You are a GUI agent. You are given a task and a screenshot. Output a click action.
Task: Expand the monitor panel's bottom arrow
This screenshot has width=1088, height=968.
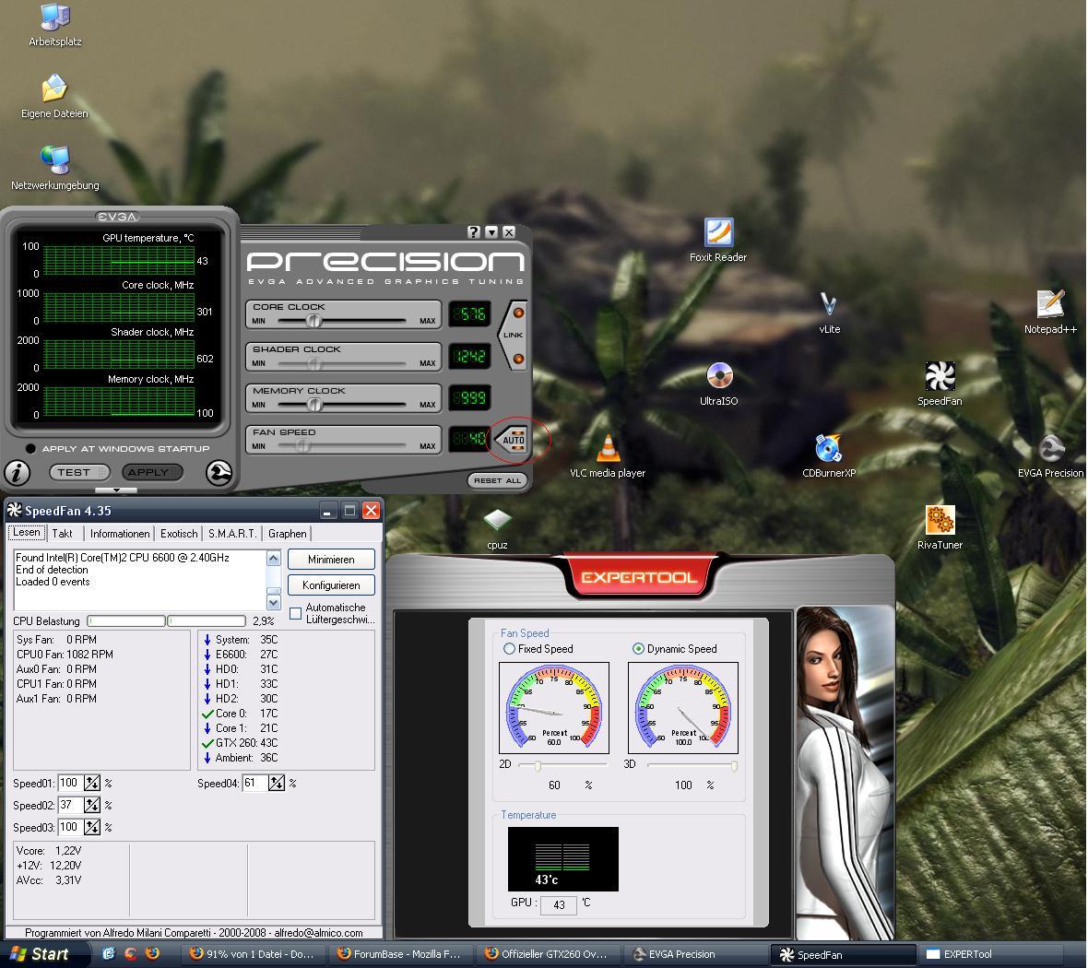[x=116, y=490]
